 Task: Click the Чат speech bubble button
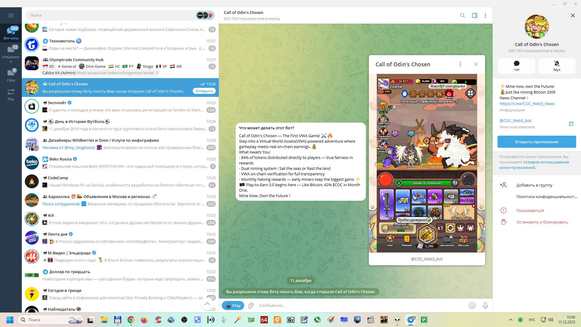[516, 66]
